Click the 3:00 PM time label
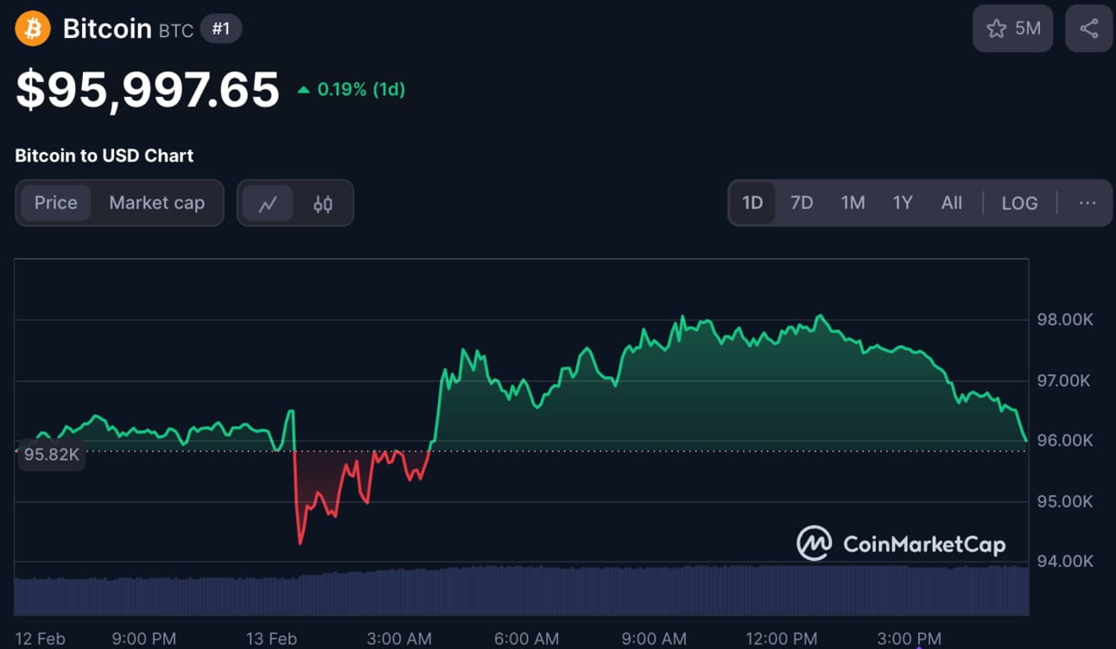The image size is (1116, 649). (909, 639)
